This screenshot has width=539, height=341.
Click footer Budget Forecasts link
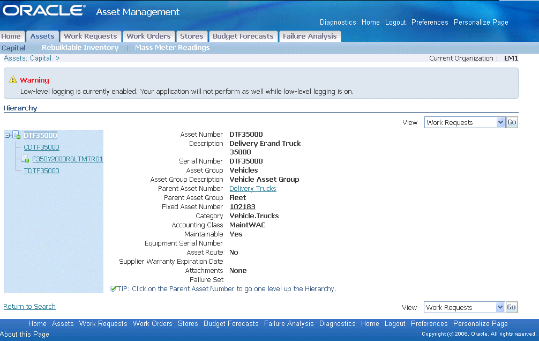tap(231, 323)
